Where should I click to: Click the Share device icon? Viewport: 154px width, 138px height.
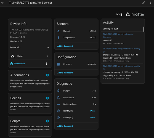pyautogui.click(x=12, y=64)
